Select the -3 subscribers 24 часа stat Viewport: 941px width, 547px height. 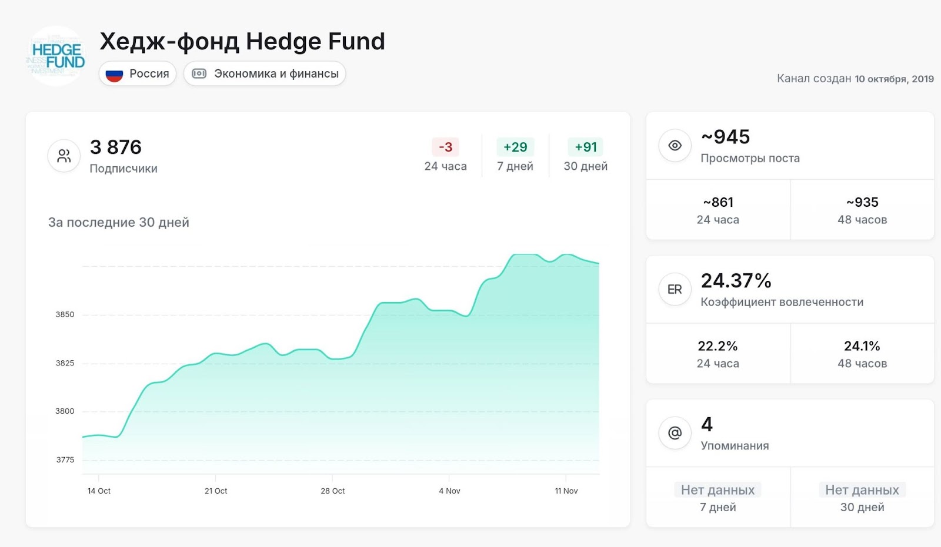(x=445, y=155)
